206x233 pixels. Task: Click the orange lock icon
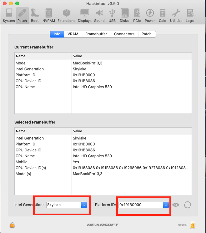(x=12, y=225)
